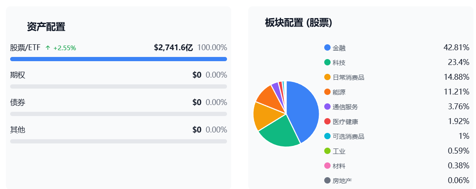Click the 房地产 legend label
This screenshot has height=189, width=476.
point(342,181)
